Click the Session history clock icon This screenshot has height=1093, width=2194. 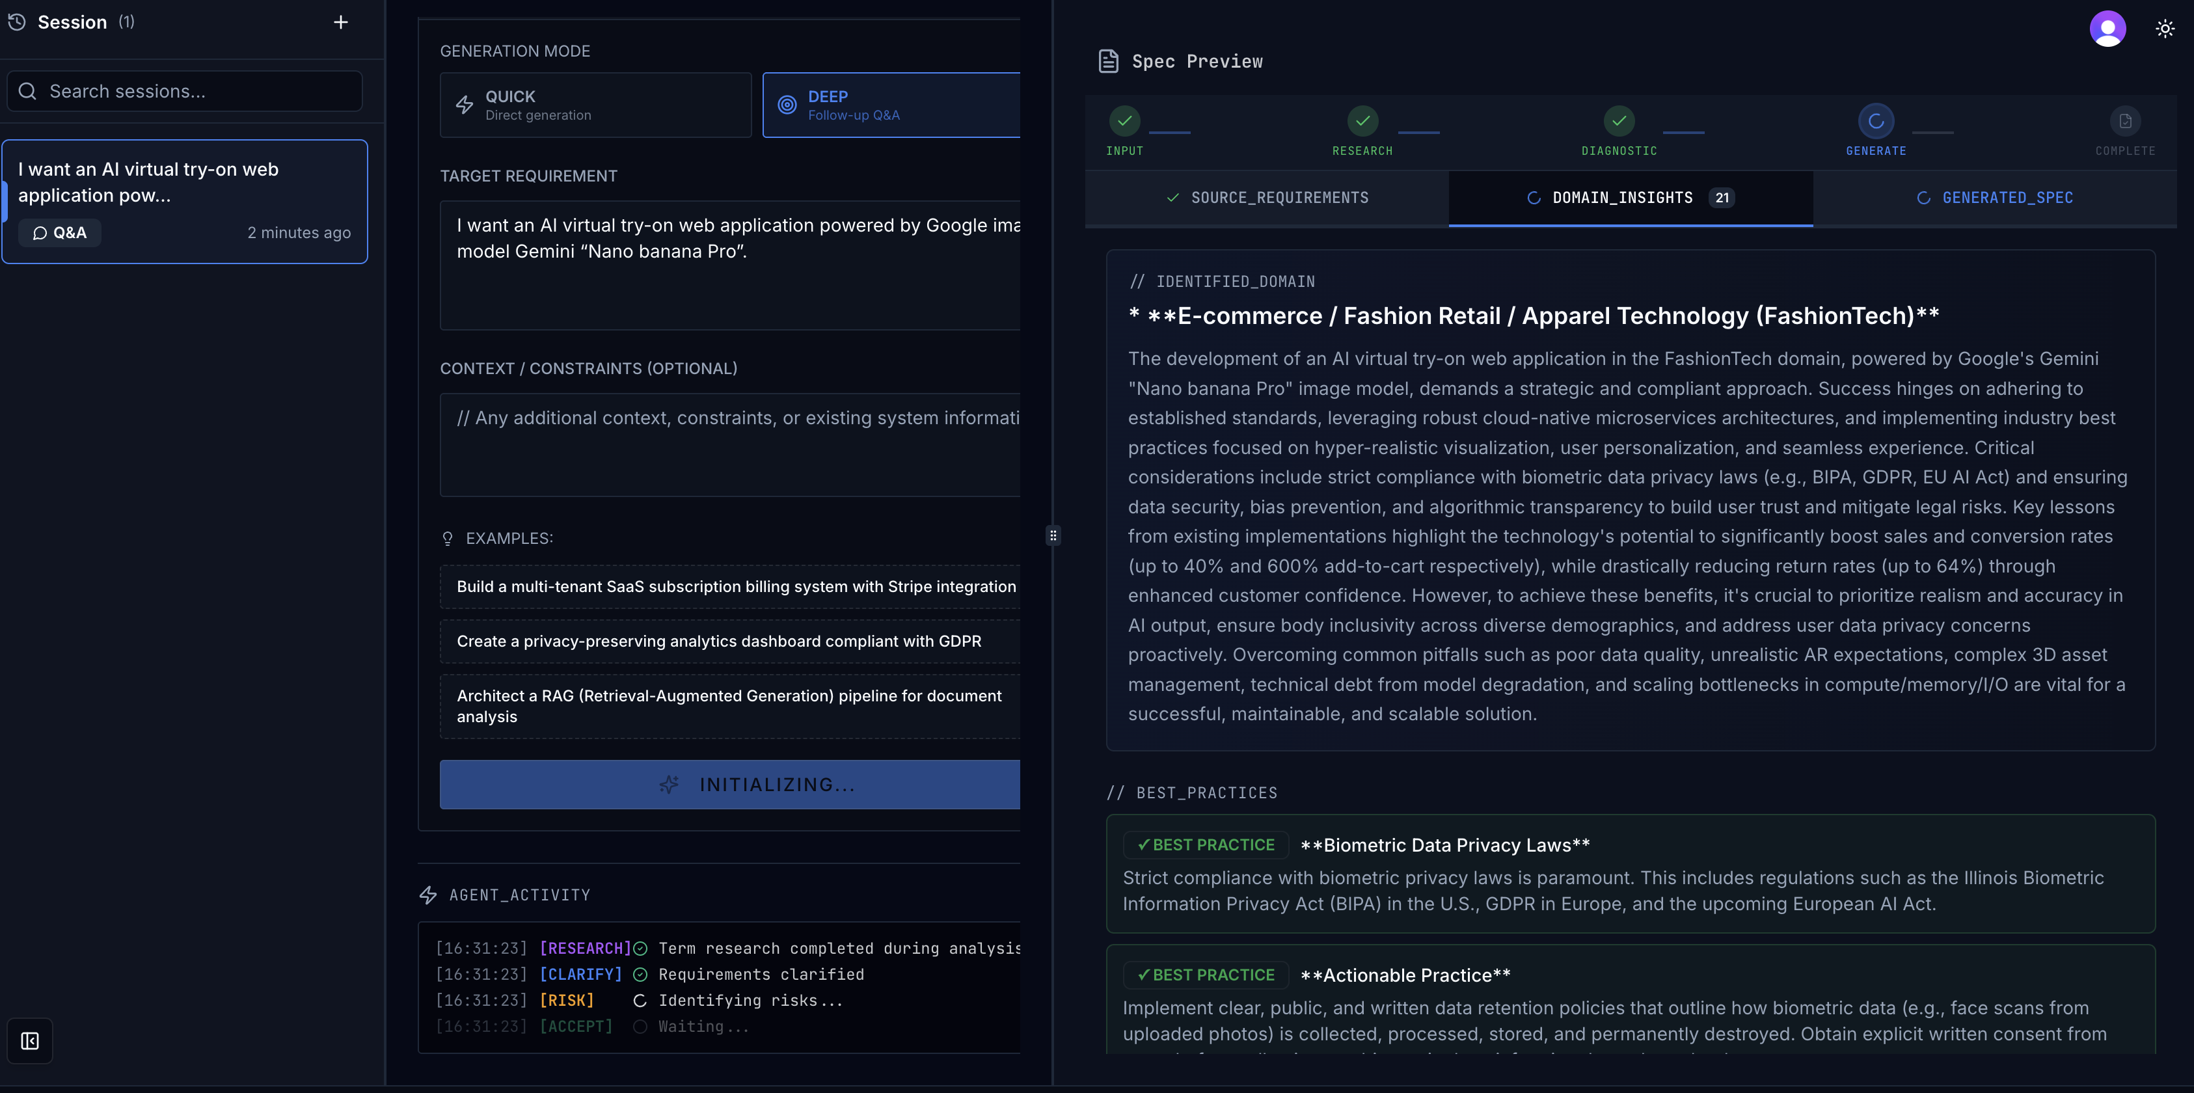(x=16, y=22)
